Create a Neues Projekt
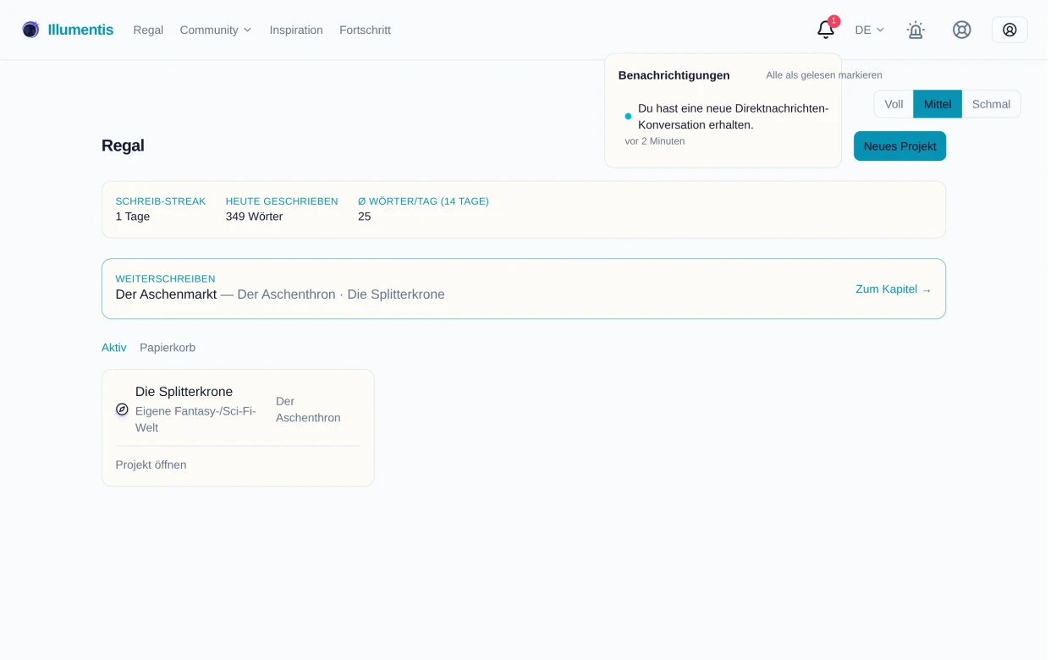 tap(899, 146)
